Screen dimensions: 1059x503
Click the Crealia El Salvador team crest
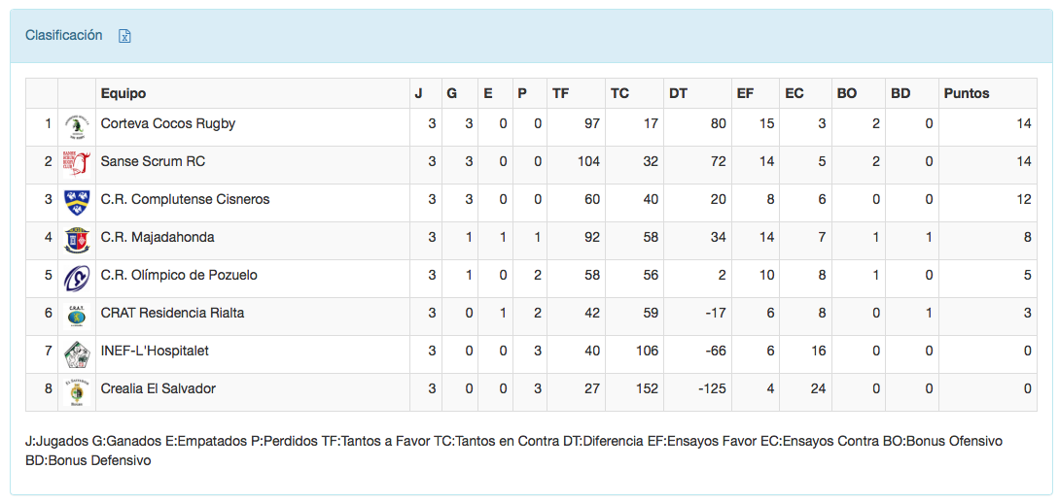[76, 391]
